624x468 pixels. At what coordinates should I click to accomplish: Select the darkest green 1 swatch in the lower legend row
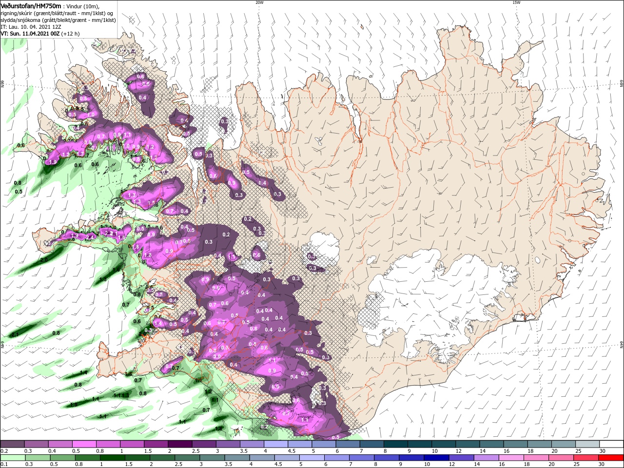click(x=113, y=458)
